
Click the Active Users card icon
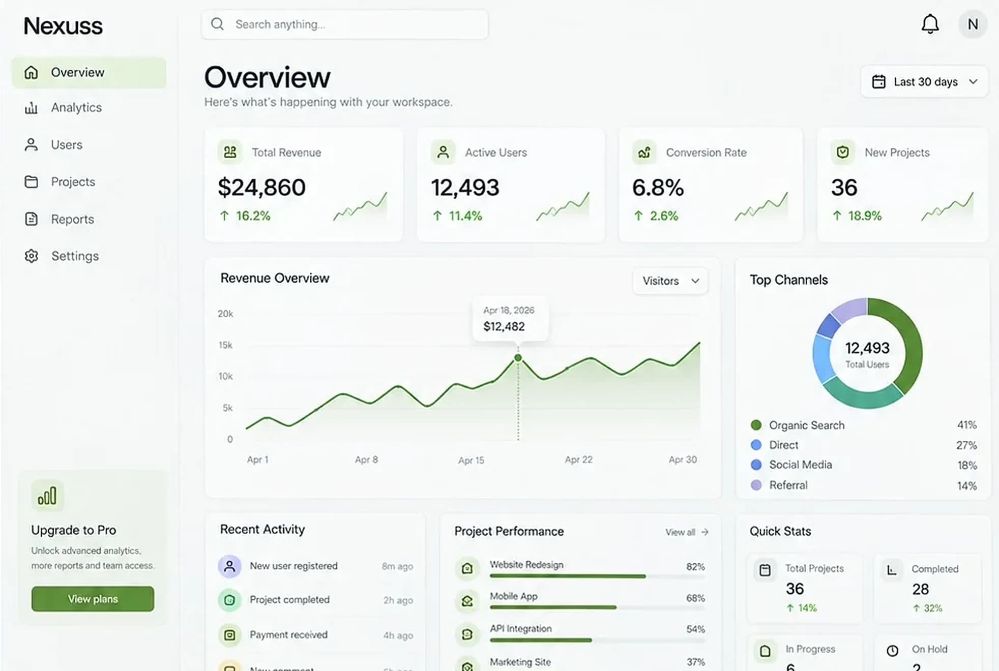[443, 152]
